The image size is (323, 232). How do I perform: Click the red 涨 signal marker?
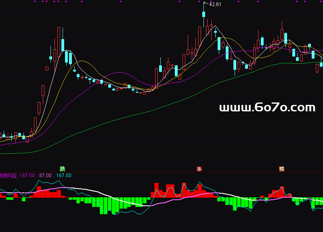pos(199,169)
